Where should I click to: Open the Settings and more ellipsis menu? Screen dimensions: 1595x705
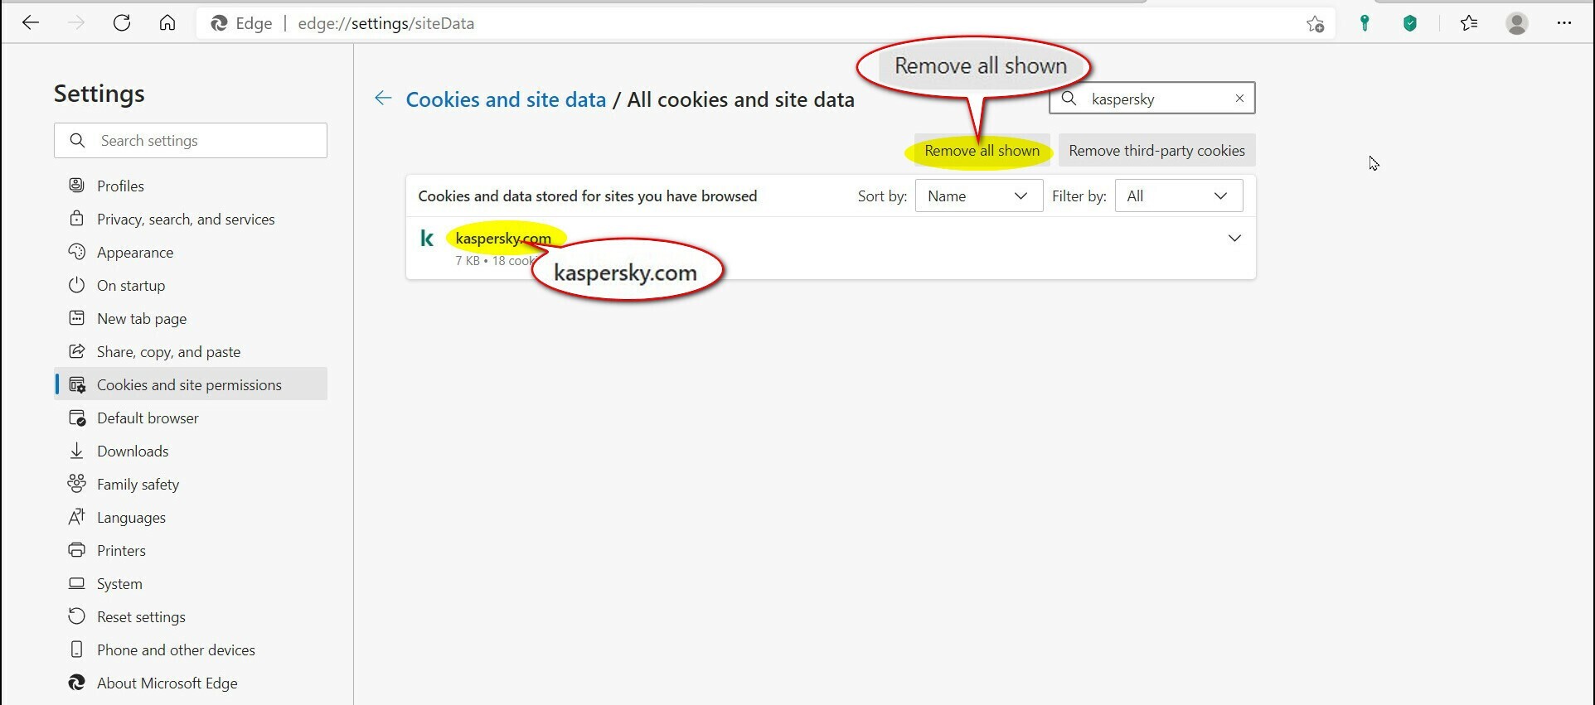[x=1564, y=23]
